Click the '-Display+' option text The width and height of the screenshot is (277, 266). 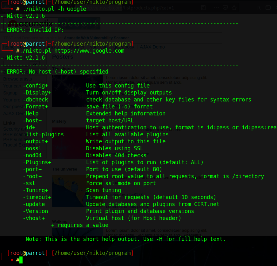37,93
